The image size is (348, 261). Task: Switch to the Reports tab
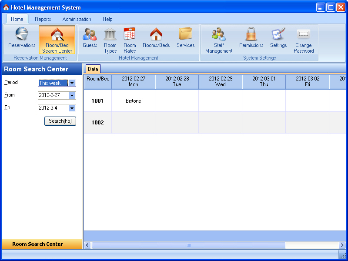coord(43,19)
